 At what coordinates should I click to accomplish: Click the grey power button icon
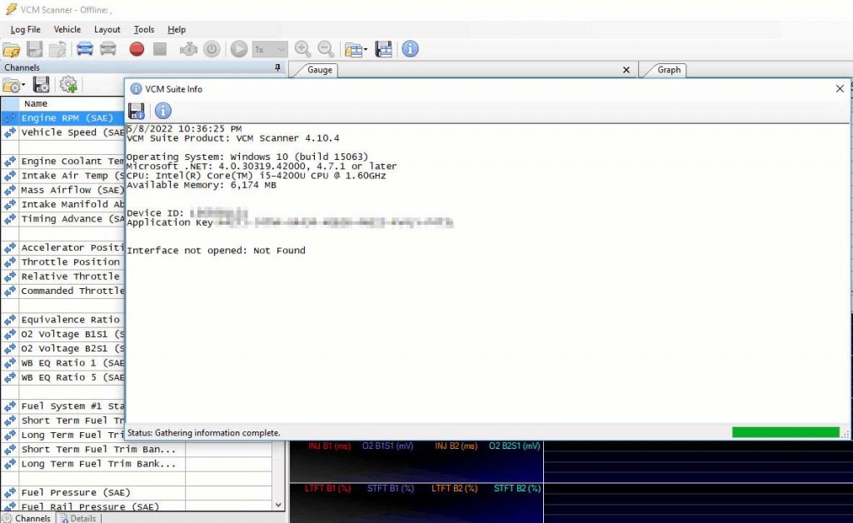212,49
